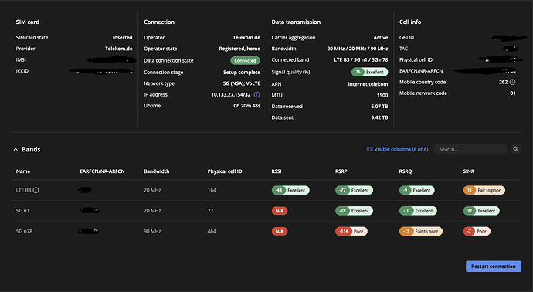Viewport: 533px width, 292px height.
Task: Click the Search input field
Action: [470, 149]
